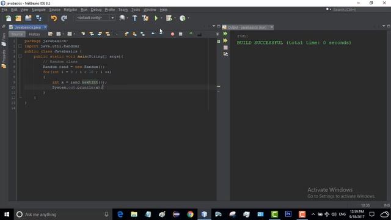Viewport: 391px width, 220px height.
Task: Open the Windows Start menu
Action: (7, 215)
